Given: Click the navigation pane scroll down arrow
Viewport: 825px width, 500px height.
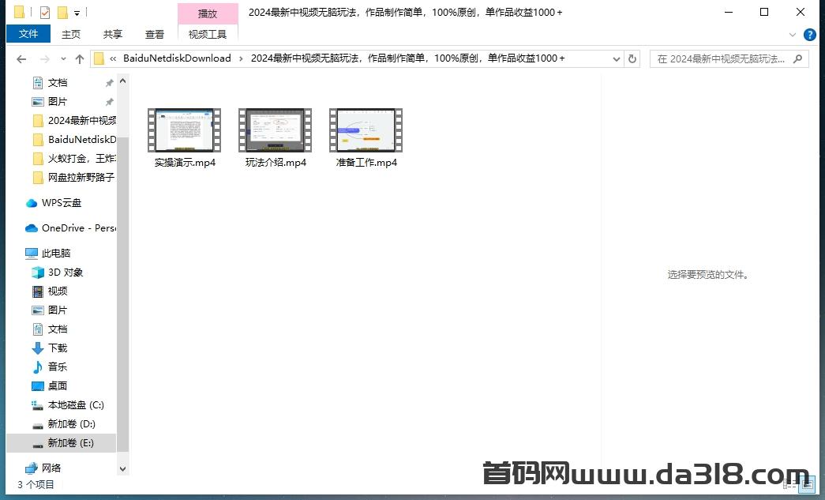Looking at the screenshot, I should coord(122,469).
